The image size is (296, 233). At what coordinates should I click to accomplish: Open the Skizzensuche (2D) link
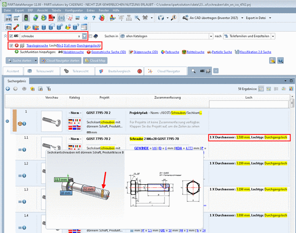coord(146,52)
